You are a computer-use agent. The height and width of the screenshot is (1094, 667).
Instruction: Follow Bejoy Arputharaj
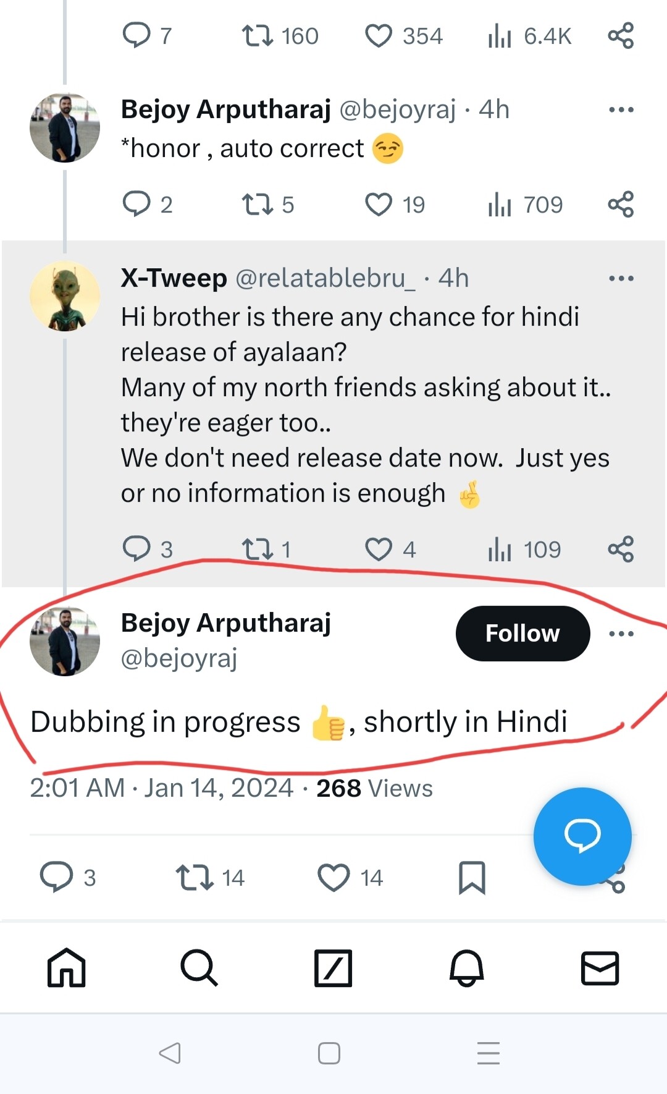(522, 634)
